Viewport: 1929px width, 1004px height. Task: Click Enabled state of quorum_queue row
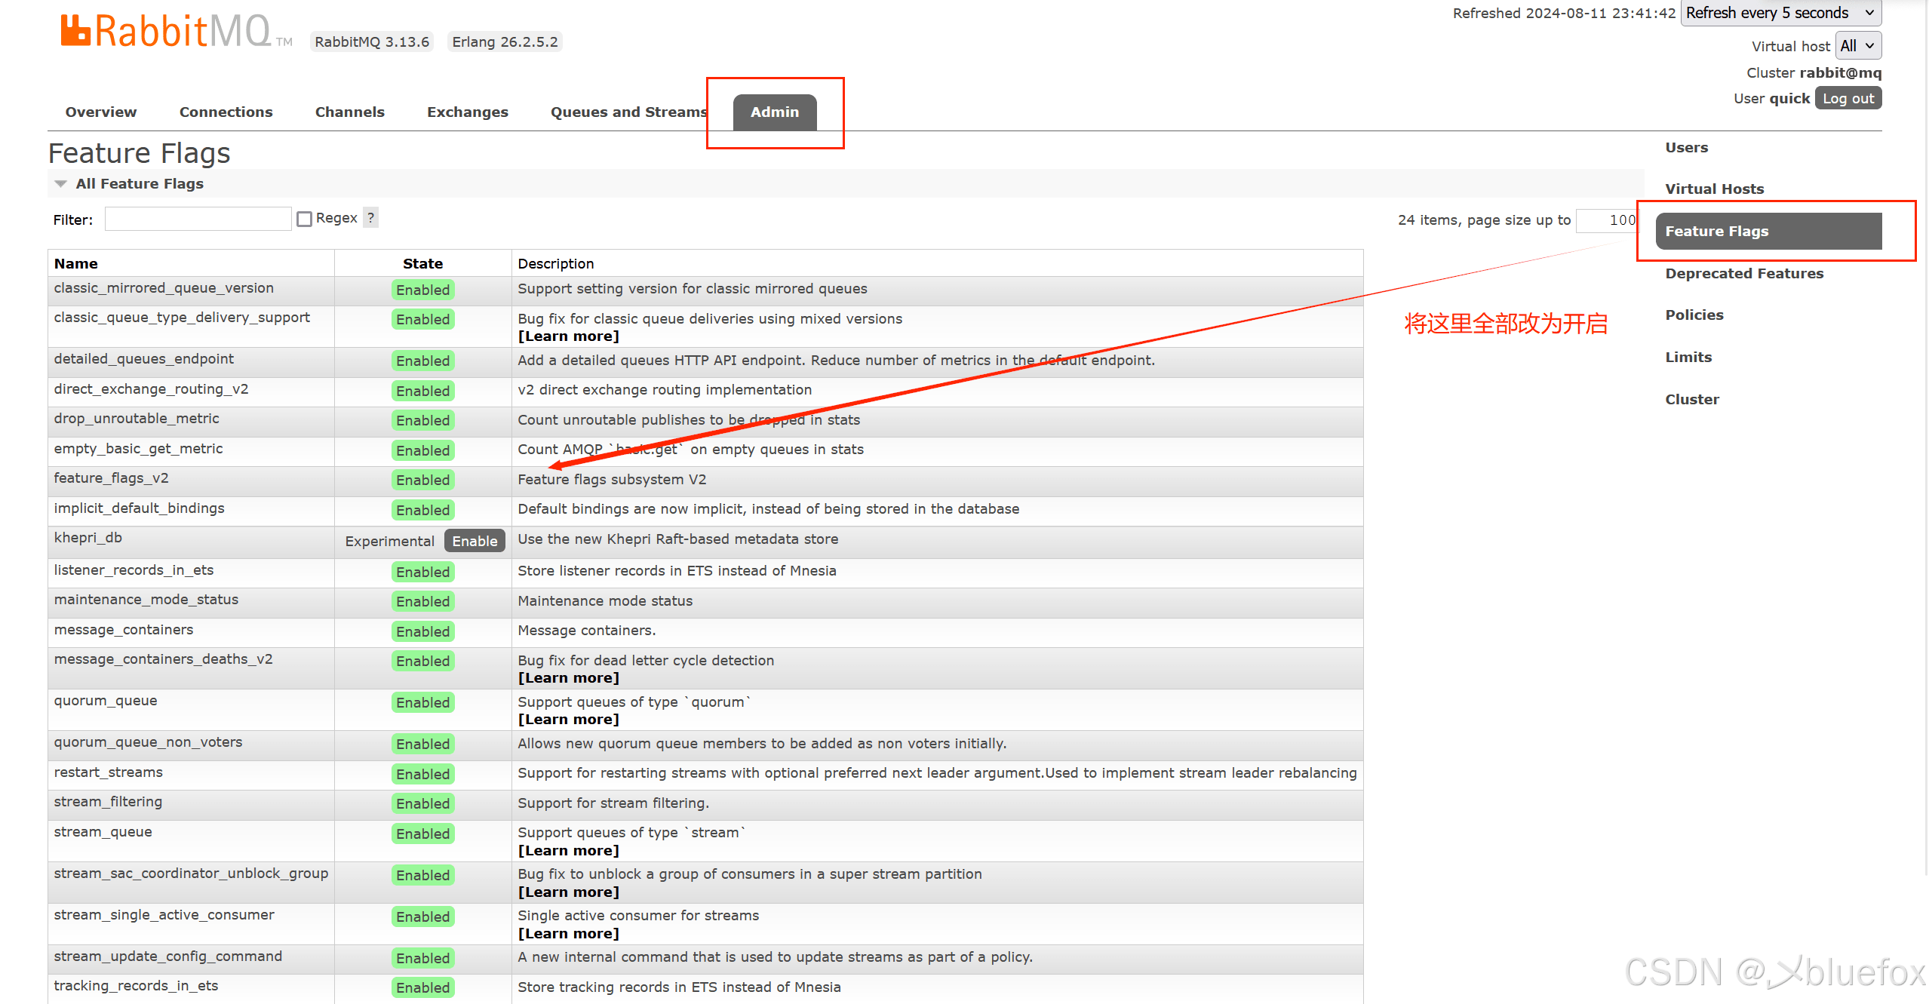(422, 702)
